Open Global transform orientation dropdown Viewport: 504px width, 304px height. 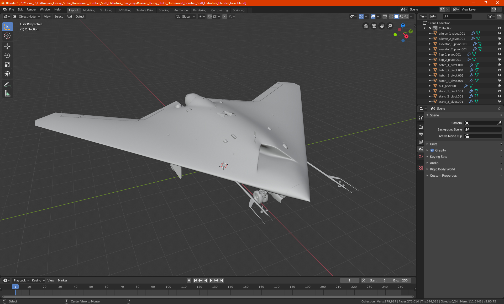[186, 17]
